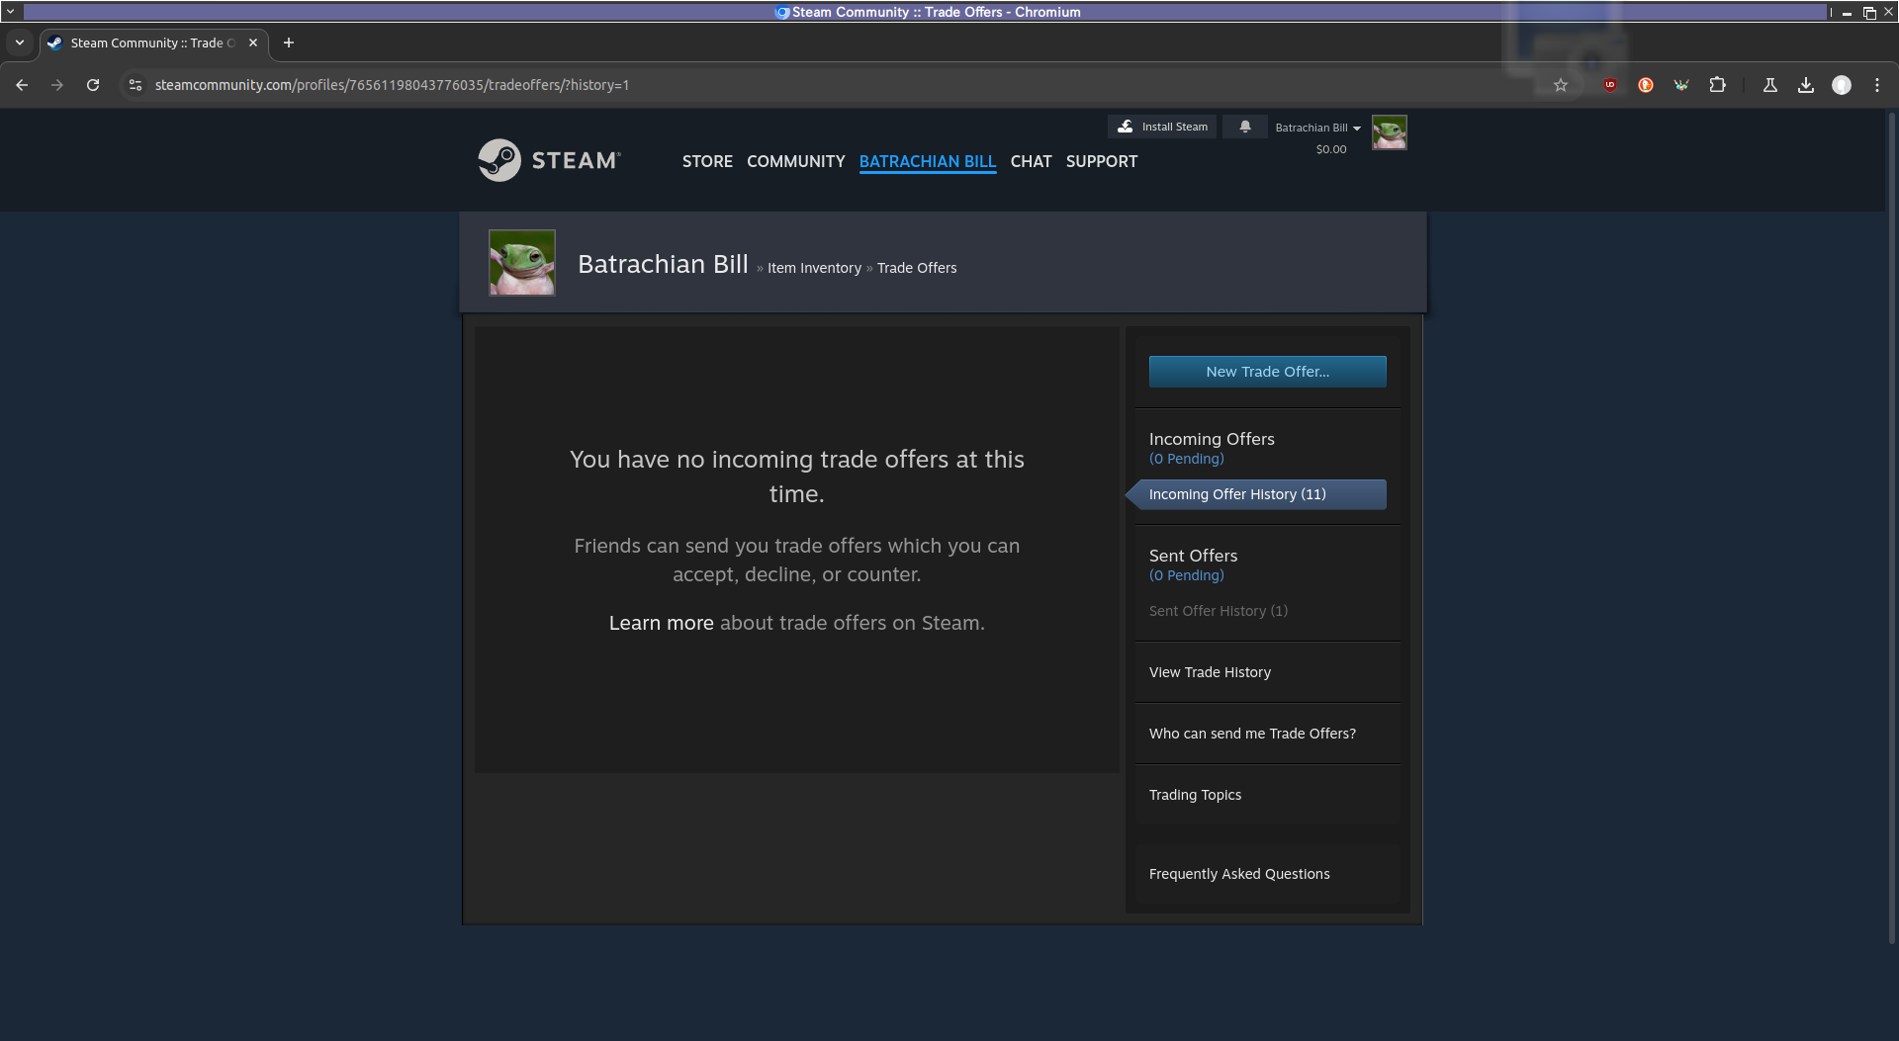Click the page vertical scrollbar
Image resolution: width=1899 pixels, height=1041 pixels.
coord(1892,529)
